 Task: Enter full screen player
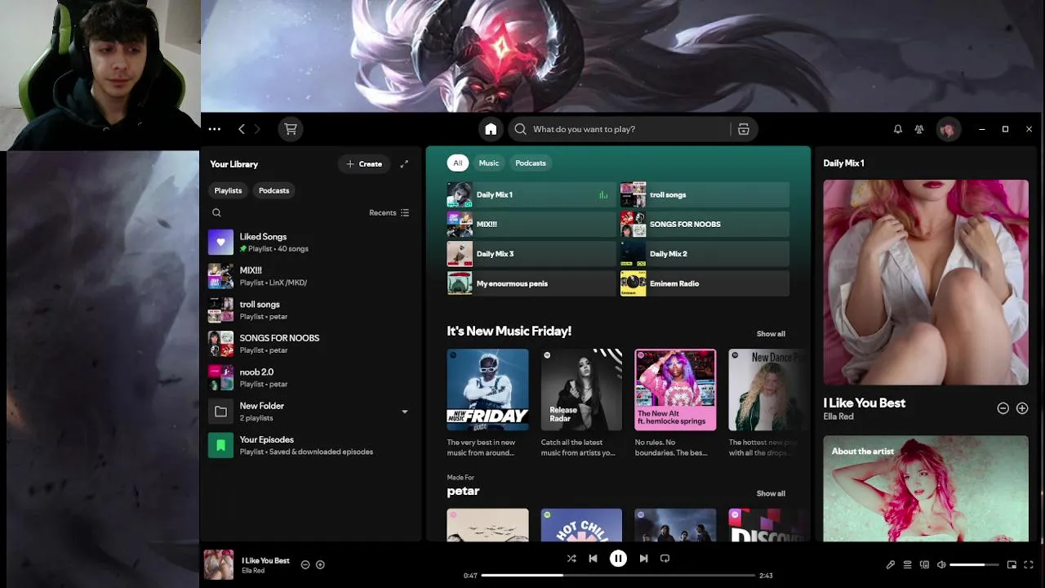(x=1029, y=564)
